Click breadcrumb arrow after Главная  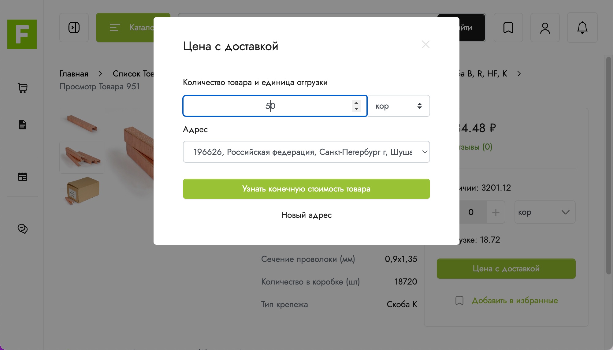coord(100,74)
